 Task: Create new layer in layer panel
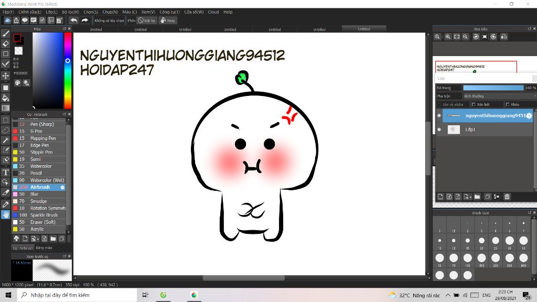441,197
